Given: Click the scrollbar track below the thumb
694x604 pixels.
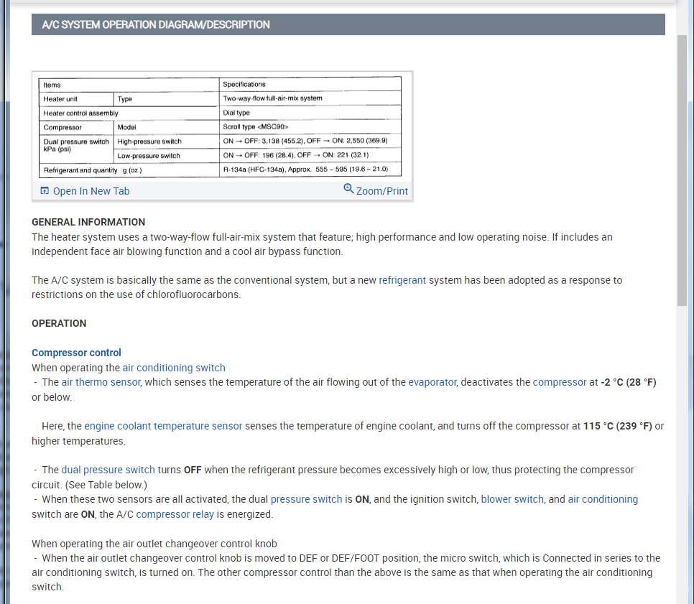Looking at the screenshot, I should tap(682, 451).
